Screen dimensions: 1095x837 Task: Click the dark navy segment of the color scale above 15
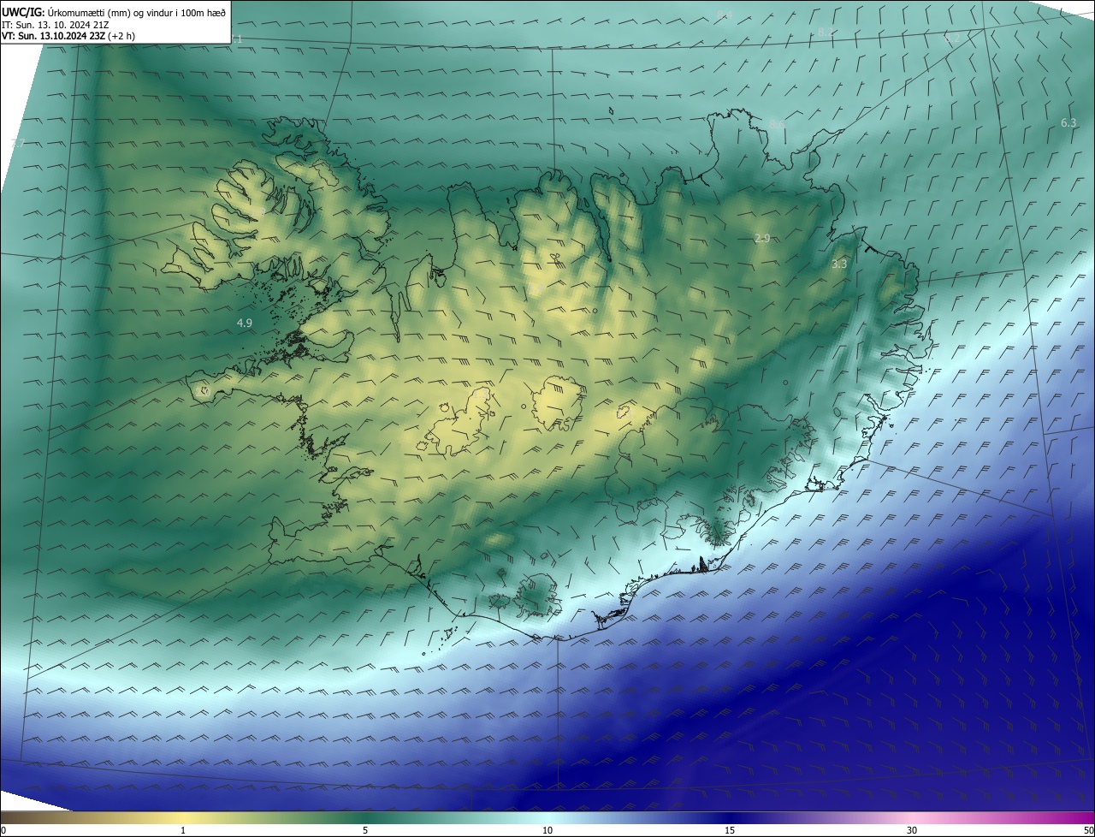click(730, 817)
